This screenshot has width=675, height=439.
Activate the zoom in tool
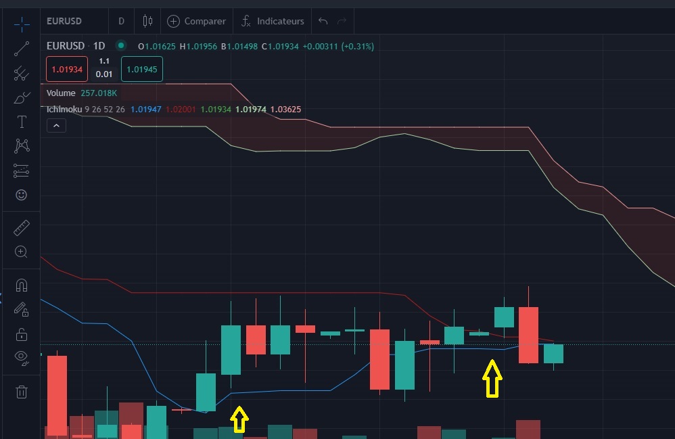point(21,252)
